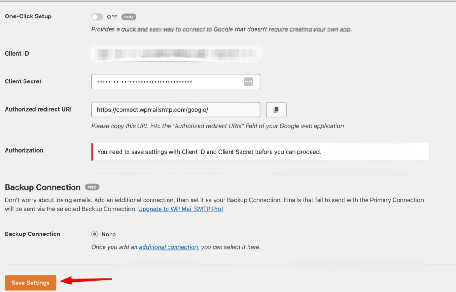Click the Backup Connection section heading

(43, 187)
